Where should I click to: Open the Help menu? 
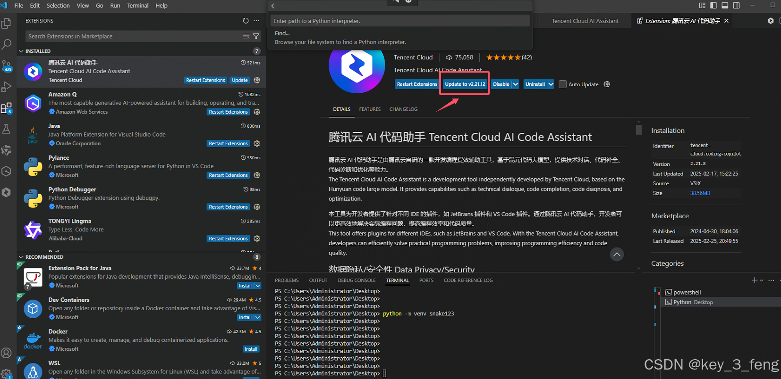coord(161,5)
